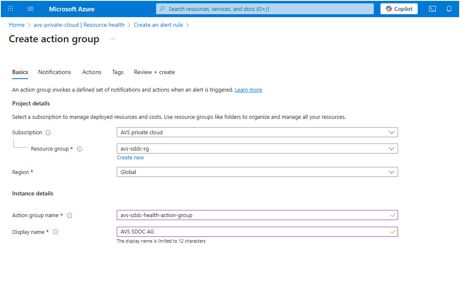Open the portal hamburger menu
Image resolution: width=460 pixels, height=292 pixels.
coord(30,9)
